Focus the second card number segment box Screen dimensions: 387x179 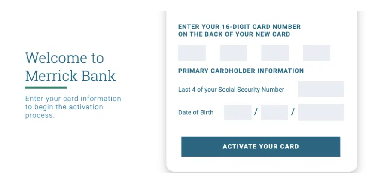[x=233, y=53]
